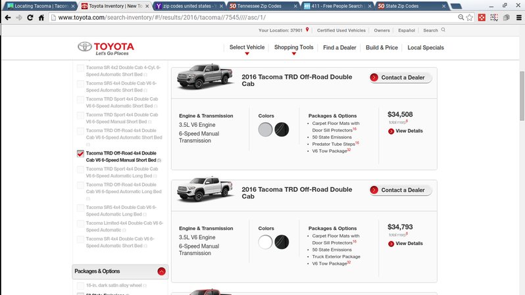The height and width of the screenshot is (295, 525).
Task: Bookmark page with star icon
Action: pyautogui.click(x=470, y=18)
